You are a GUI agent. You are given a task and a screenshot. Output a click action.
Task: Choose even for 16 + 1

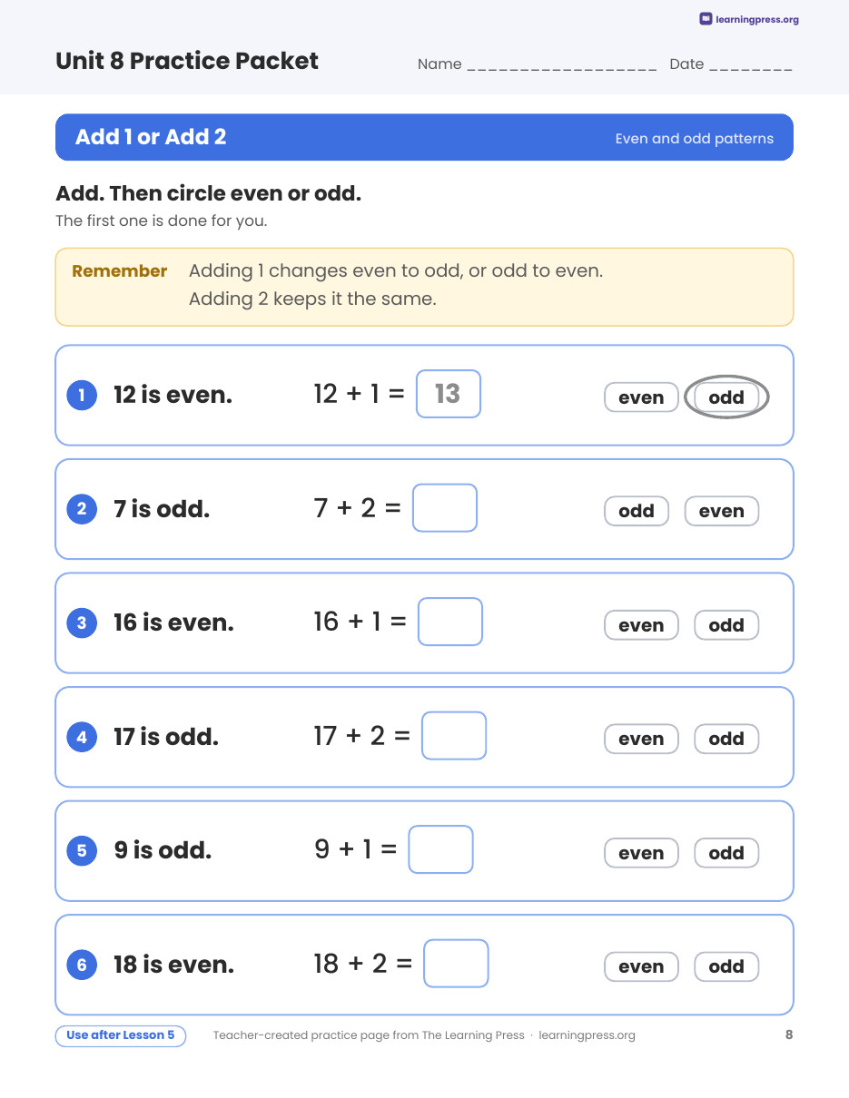tap(641, 625)
